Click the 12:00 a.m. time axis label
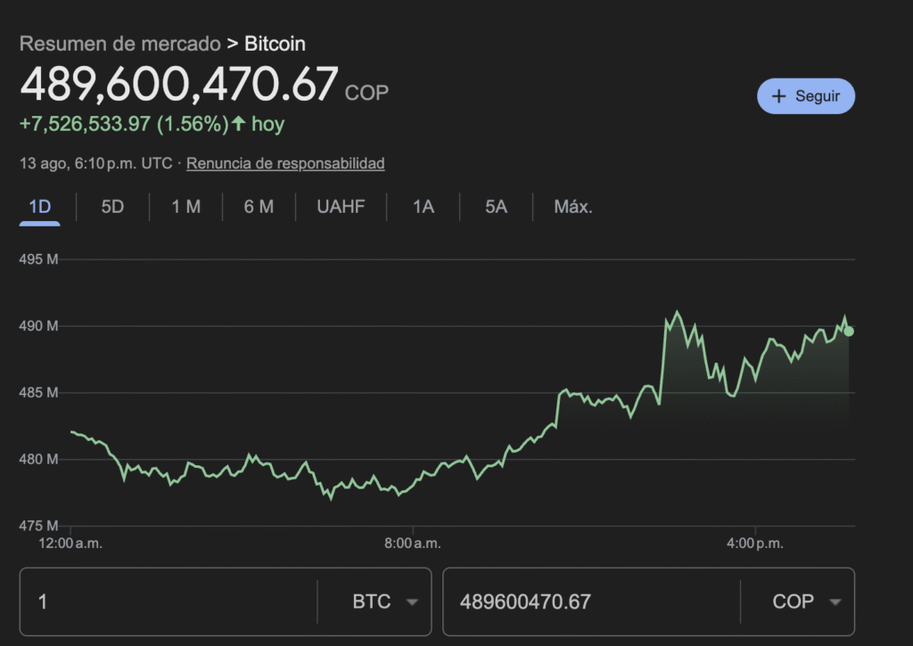The image size is (913, 646). (70, 544)
